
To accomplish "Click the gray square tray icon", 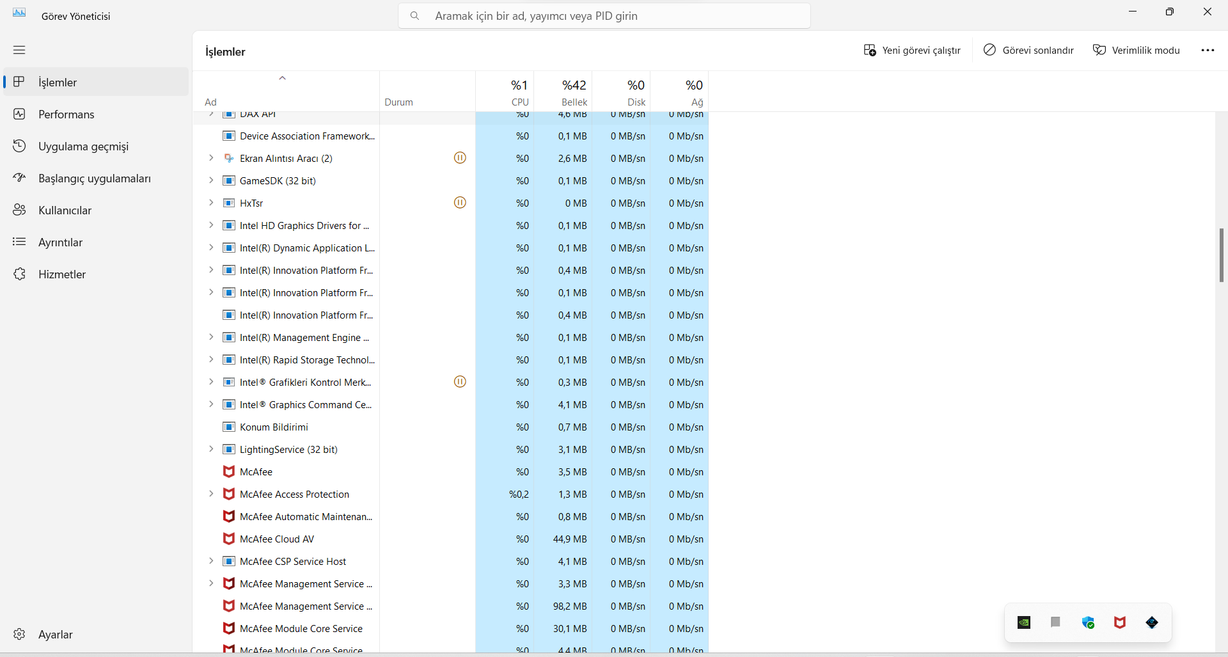I will coord(1056,622).
